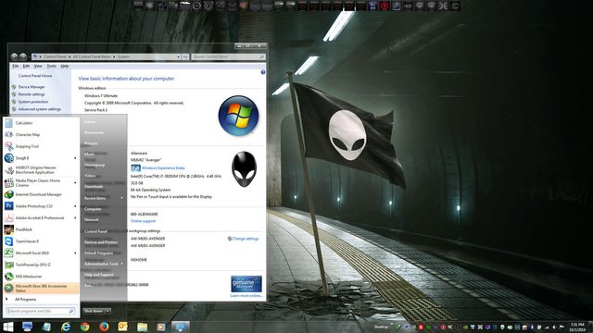Open Remote settings link
This screenshot has height=333, width=593.
pyautogui.click(x=32, y=94)
